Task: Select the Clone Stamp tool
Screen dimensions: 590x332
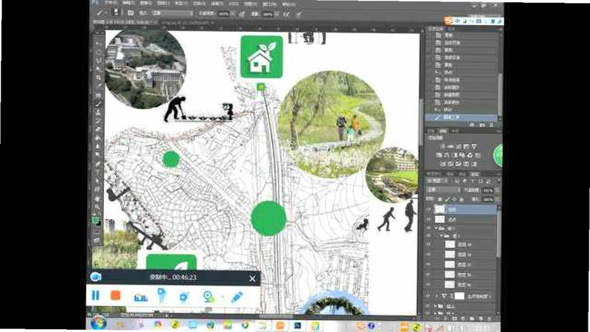Action: 99,112
